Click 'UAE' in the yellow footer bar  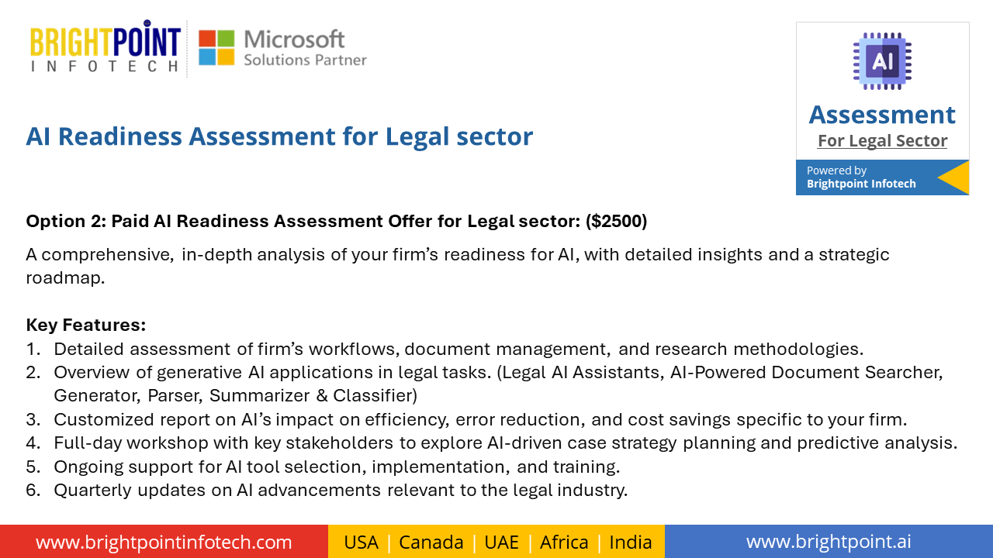pyautogui.click(x=501, y=542)
